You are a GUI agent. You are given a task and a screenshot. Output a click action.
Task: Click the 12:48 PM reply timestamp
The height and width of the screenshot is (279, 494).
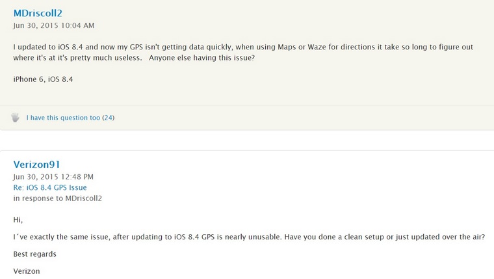(53, 176)
